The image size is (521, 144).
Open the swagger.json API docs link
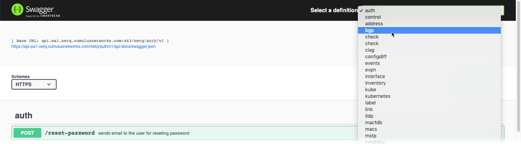[x=83, y=46]
